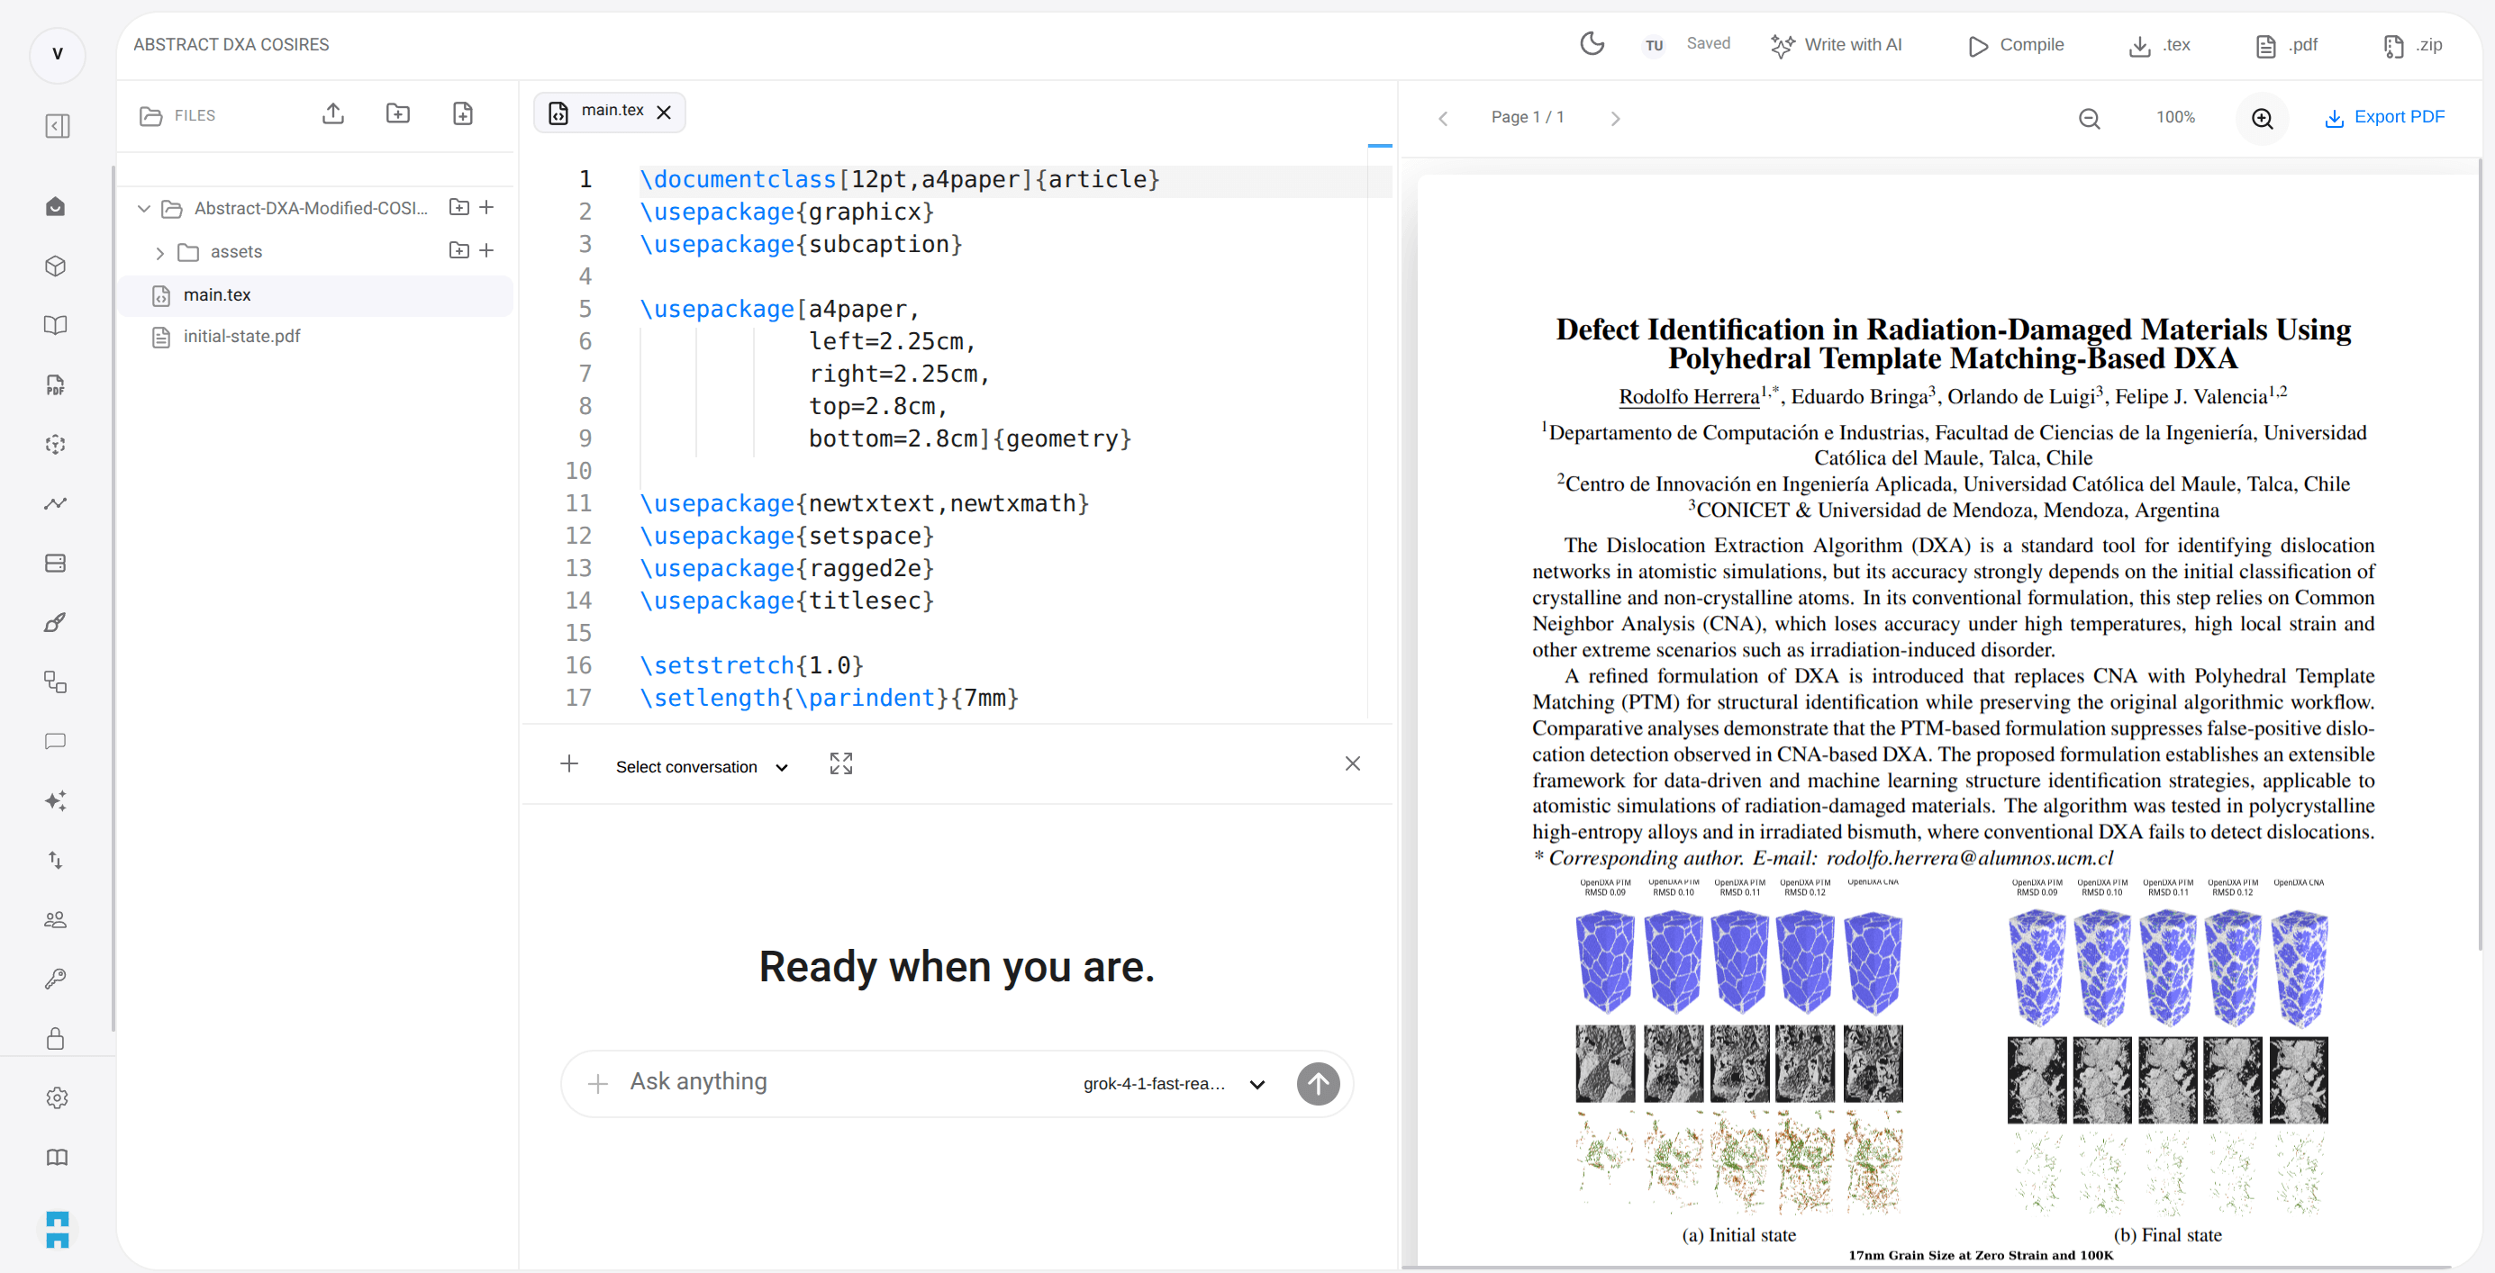Click the new file icon in Files header
Screen dimensions: 2495x1273
click(x=463, y=114)
